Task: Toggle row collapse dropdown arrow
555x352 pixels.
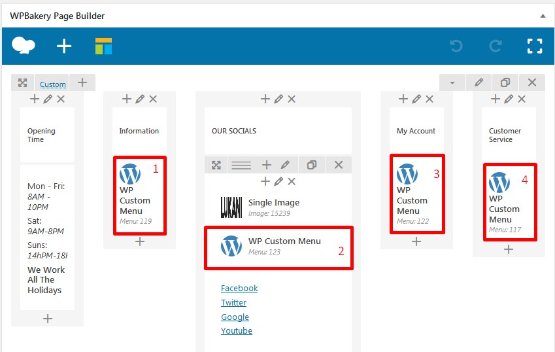Action: (452, 83)
